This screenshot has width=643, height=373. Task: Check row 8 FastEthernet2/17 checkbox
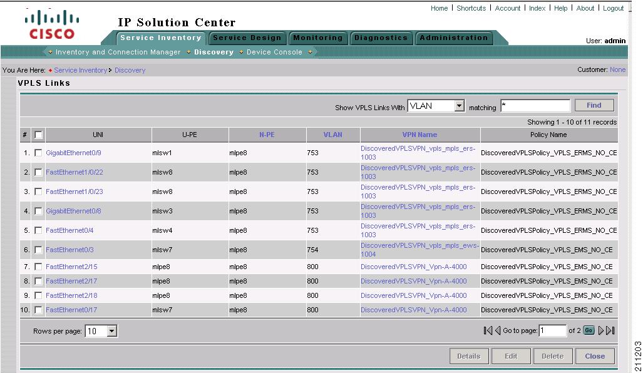coord(38,281)
